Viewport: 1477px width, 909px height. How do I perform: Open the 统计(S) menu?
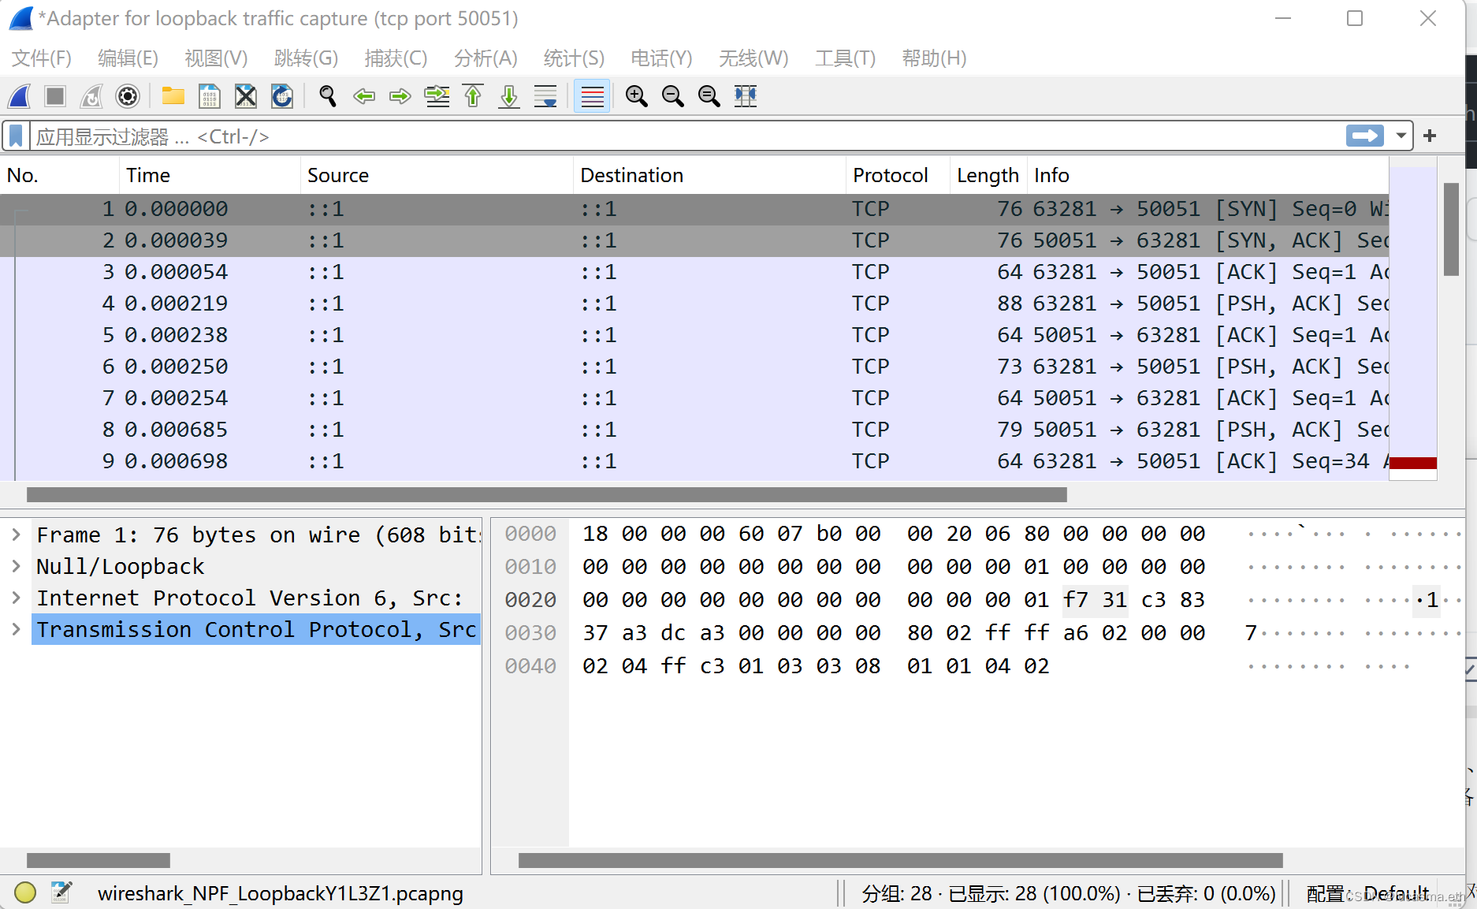(x=574, y=58)
